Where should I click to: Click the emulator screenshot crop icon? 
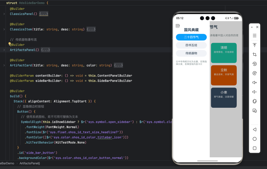point(255,54)
